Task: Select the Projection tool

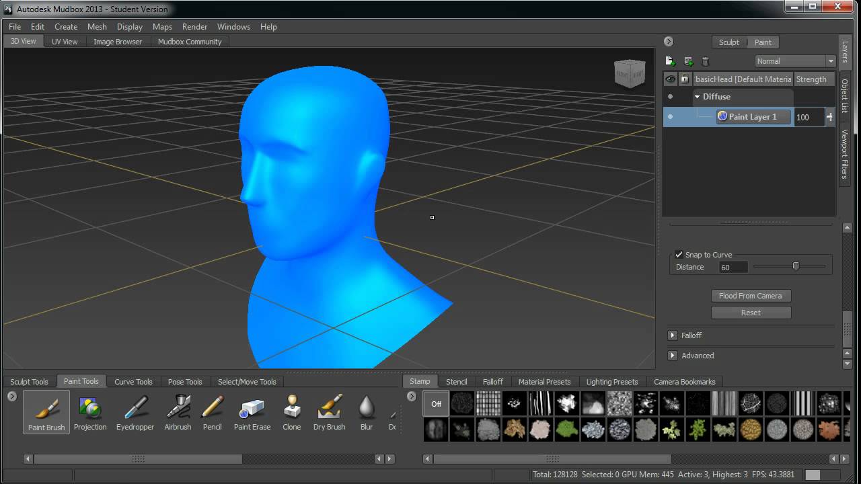Action: tap(90, 412)
